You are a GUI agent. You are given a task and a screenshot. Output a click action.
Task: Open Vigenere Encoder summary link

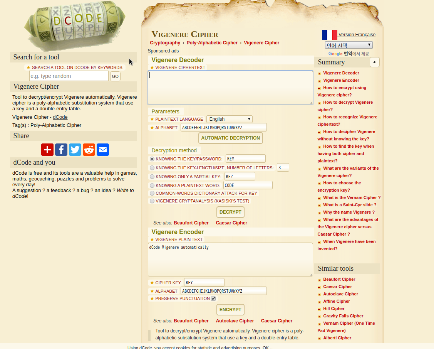[x=341, y=80]
